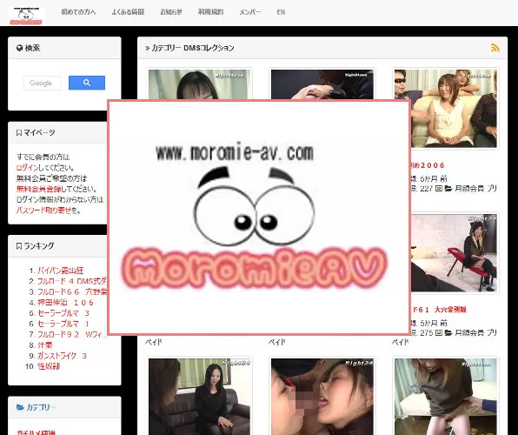Open the thumbnail with the black leather sofa
The height and width of the screenshot is (435, 518).
coord(199,397)
